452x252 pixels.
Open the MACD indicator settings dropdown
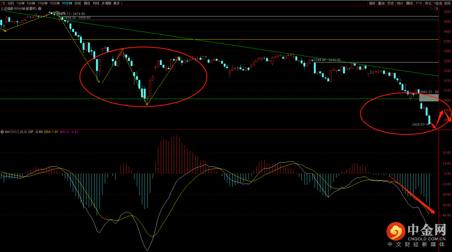2,132
